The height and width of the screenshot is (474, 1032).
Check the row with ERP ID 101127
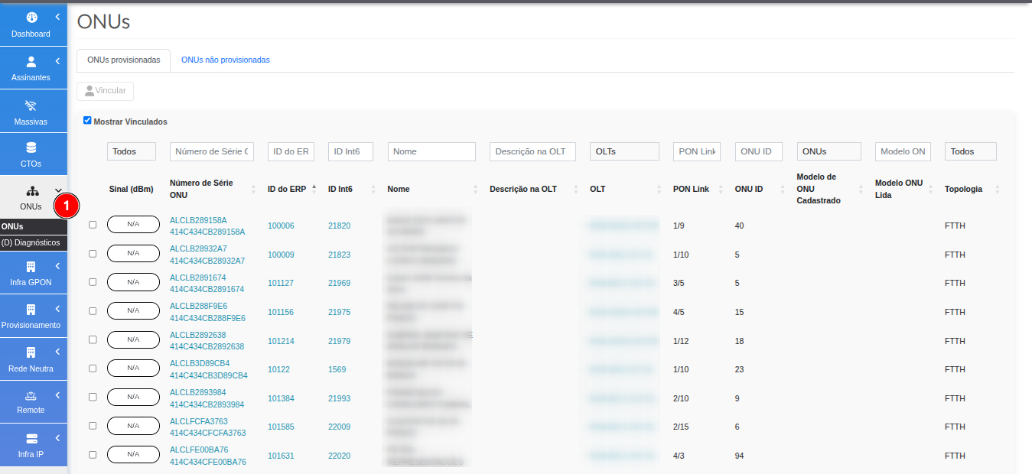(93, 282)
